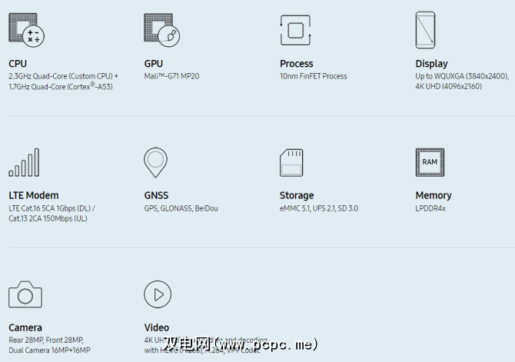Click the CPU heading text
Viewport: 515px width, 362px height.
[x=18, y=64]
